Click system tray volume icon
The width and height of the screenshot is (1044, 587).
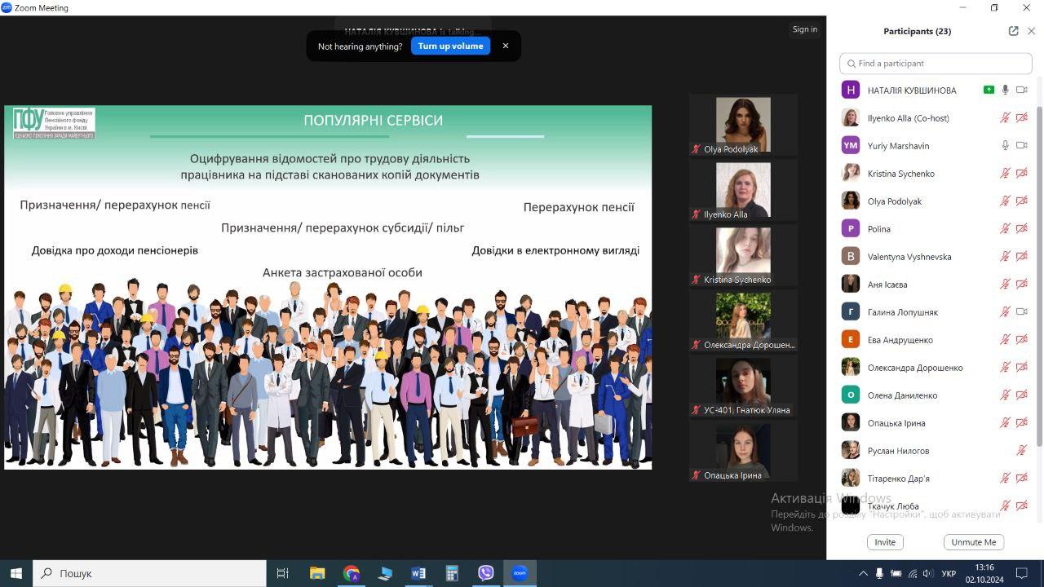pos(929,573)
